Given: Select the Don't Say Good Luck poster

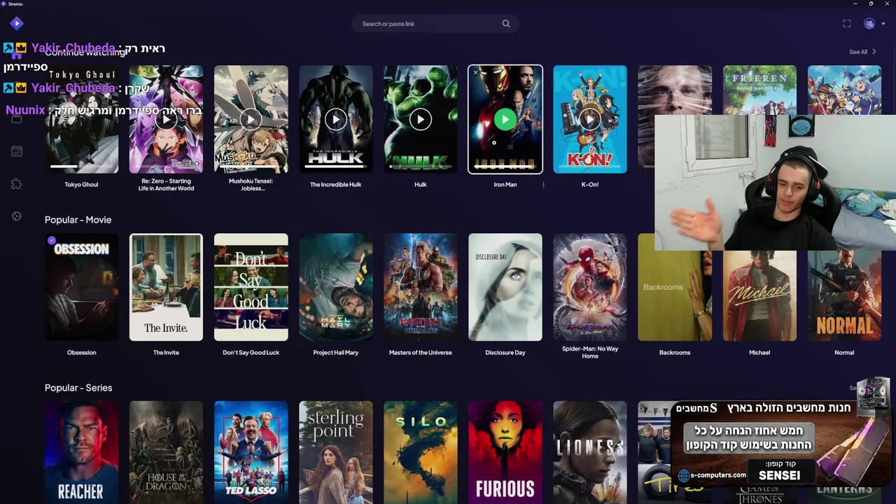Looking at the screenshot, I should click(x=251, y=287).
